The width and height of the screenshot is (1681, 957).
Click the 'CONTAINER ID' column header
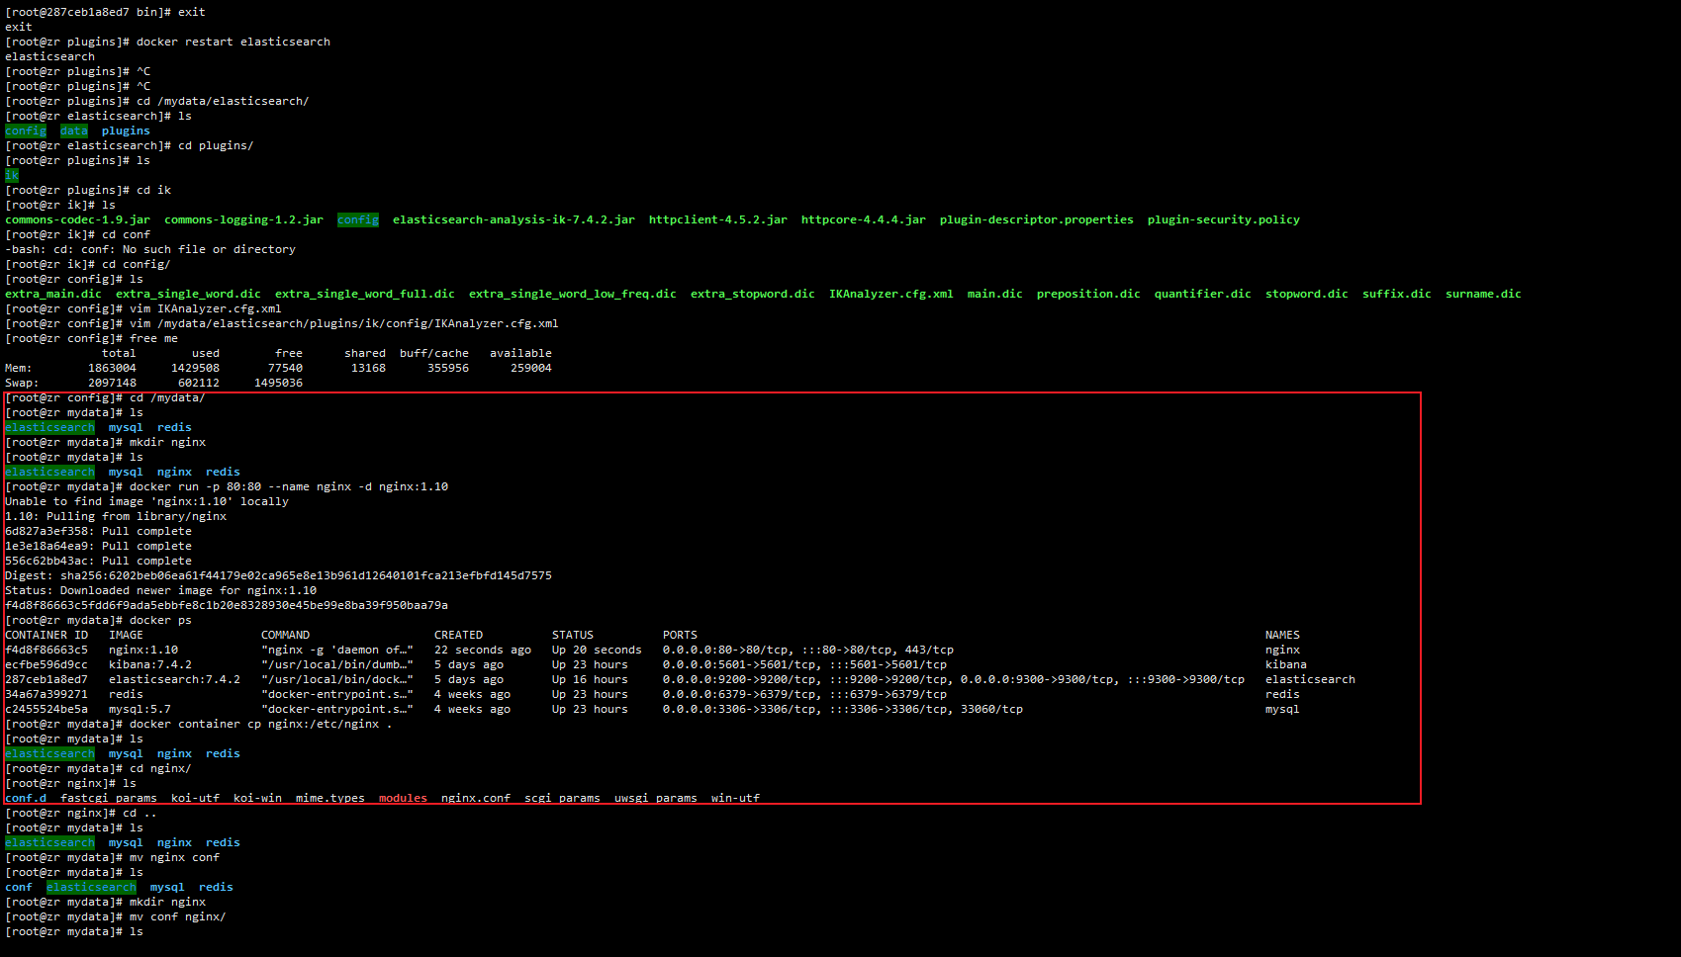47,635
